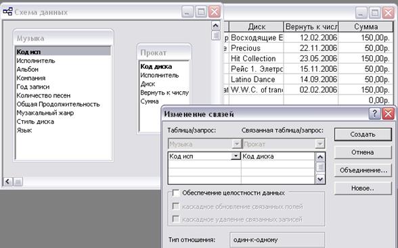Viewport: 398px width, 248px height.
Task: Maximize the Схема данных window
Action: 201,12
